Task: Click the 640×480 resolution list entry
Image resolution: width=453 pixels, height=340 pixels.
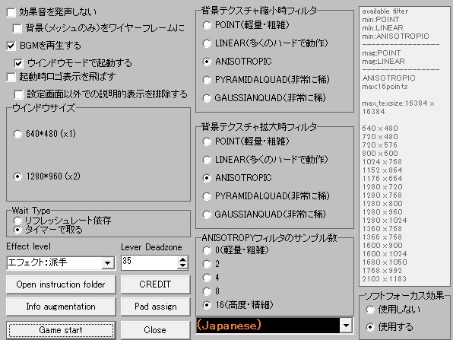Action: pyautogui.click(x=380, y=128)
